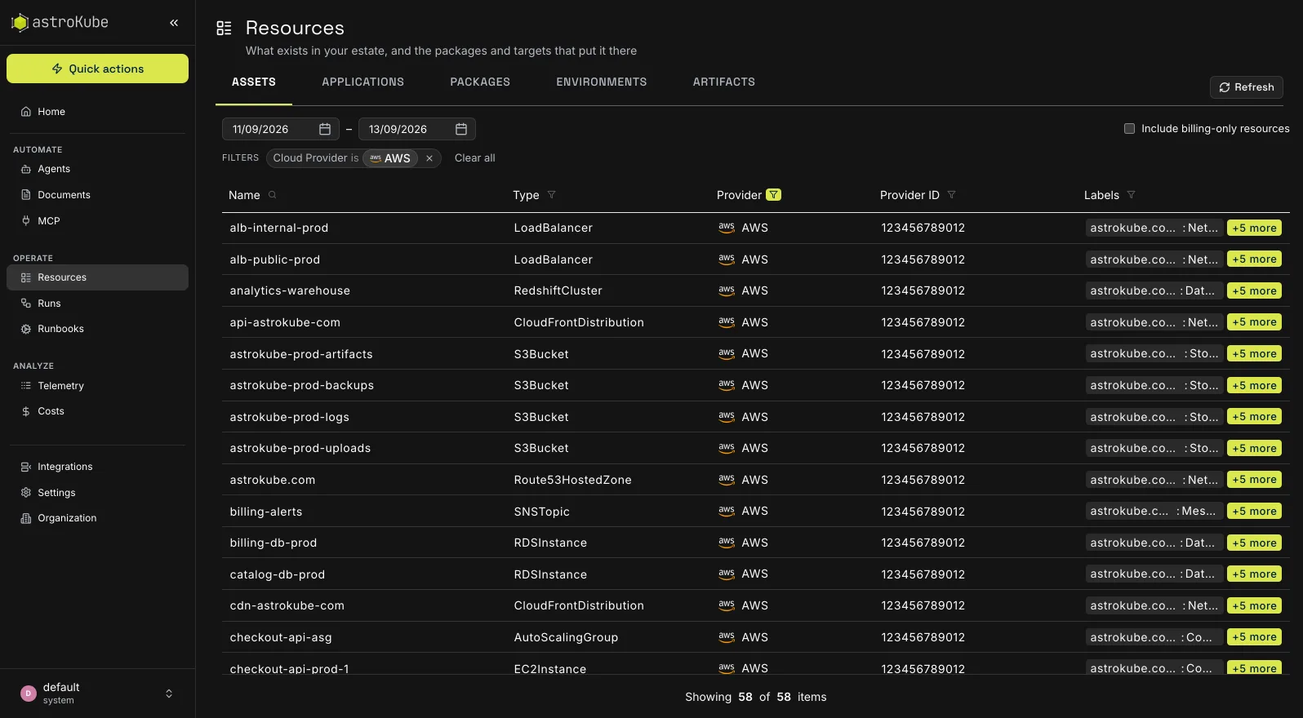
Task: Sort by the Name column header
Action: [244, 195]
